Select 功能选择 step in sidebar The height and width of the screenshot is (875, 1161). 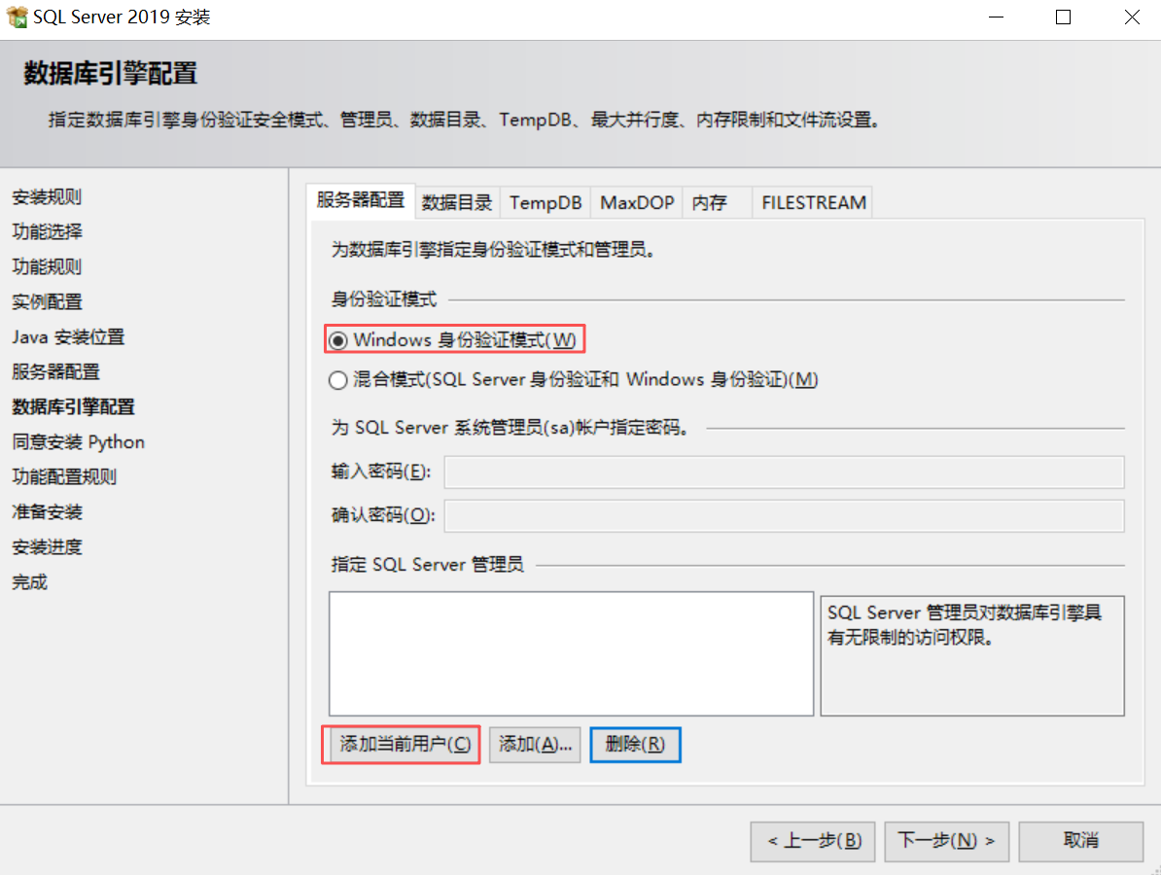pyautogui.click(x=47, y=231)
